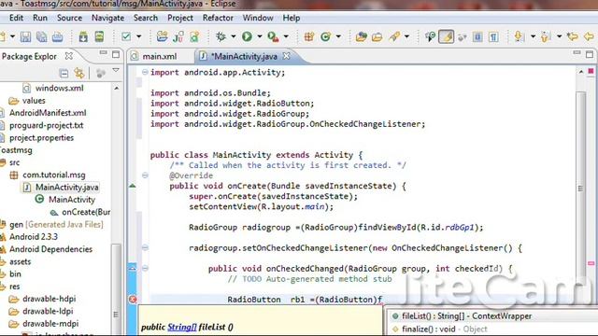
Task: Open the lint checkmark dropdown arrow
Action: point(139,36)
